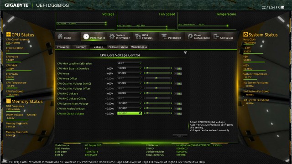Toggle the CPU Vcore switch

tap(178, 74)
